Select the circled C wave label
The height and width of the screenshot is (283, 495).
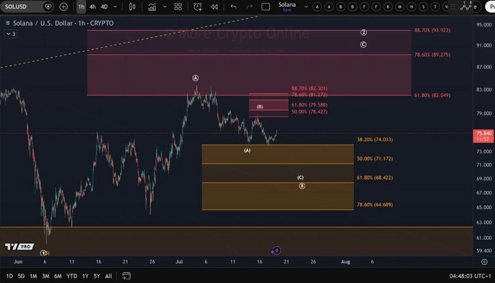click(363, 45)
